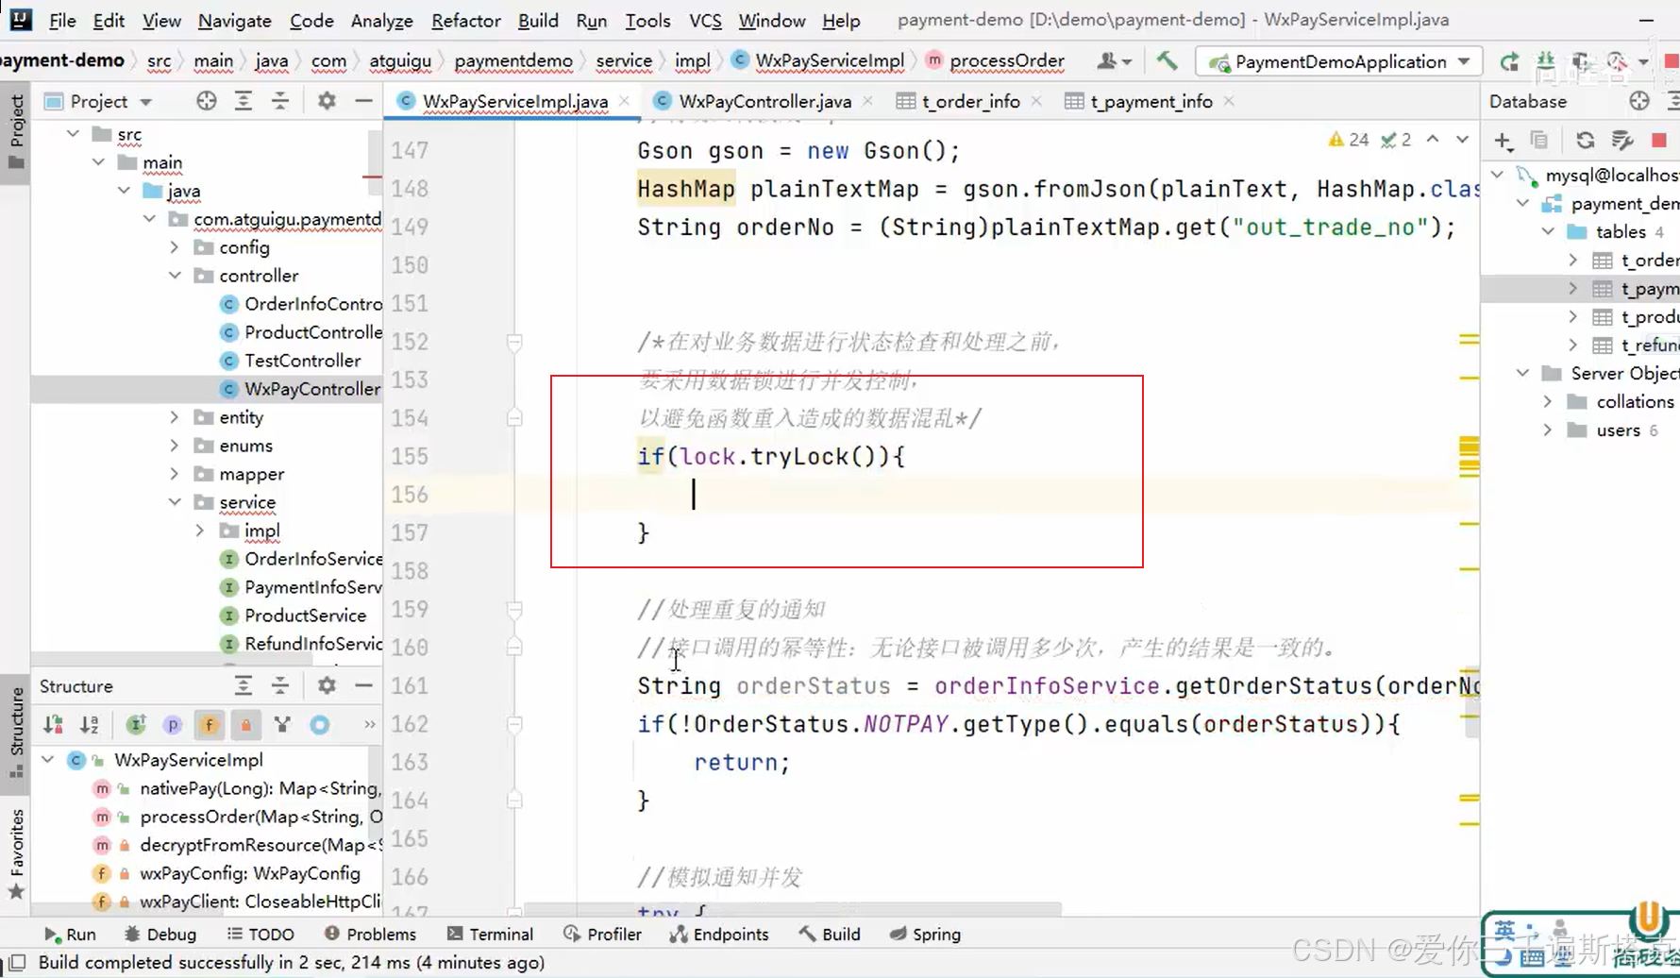Click the New plus icon in Database panel
Screen dimensions: 1680x978
1504,141
